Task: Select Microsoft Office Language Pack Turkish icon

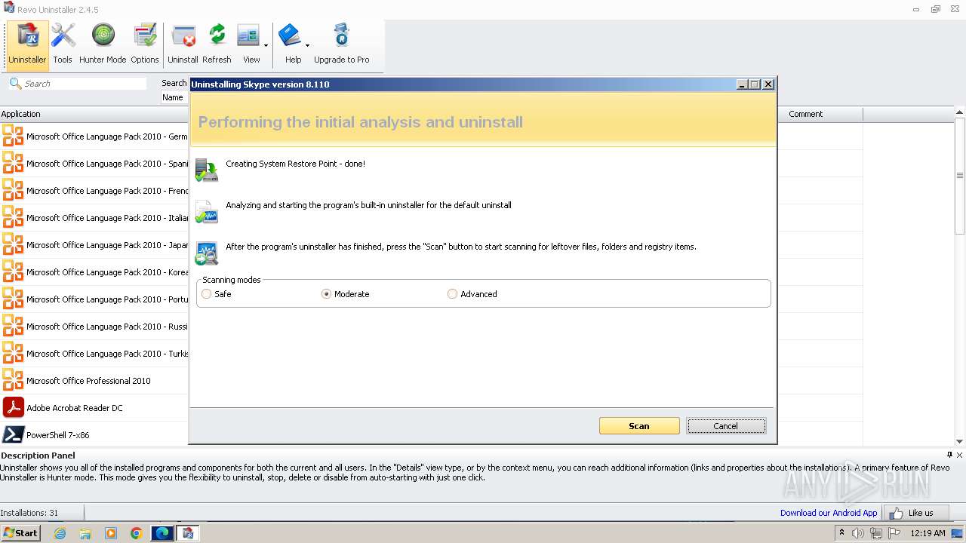Action: (x=13, y=353)
